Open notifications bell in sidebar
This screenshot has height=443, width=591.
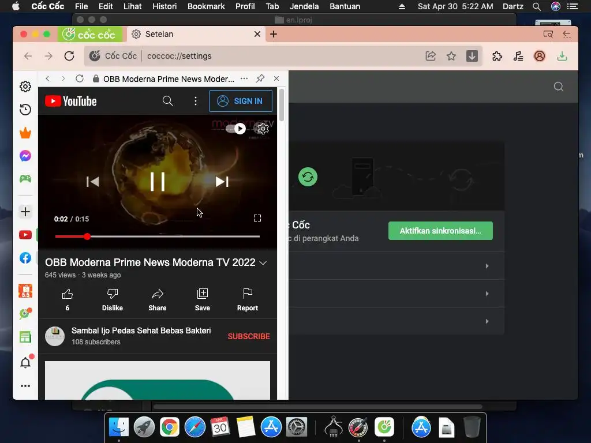click(25, 362)
